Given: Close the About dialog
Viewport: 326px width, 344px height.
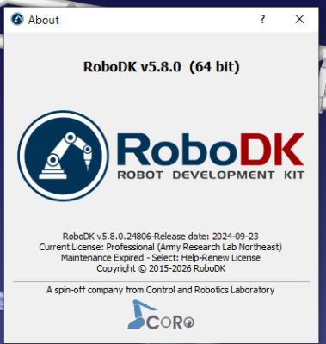Looking at the screenshot, I should coord(299,19).
